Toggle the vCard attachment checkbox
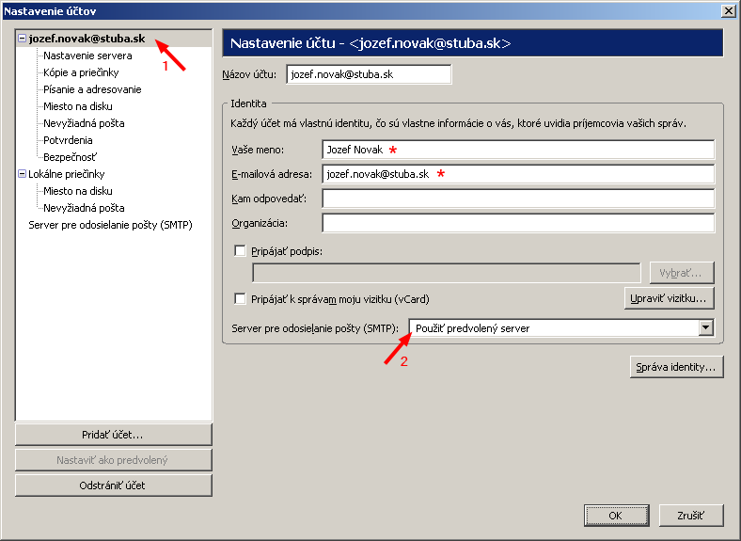 click(x=240, y=299)
